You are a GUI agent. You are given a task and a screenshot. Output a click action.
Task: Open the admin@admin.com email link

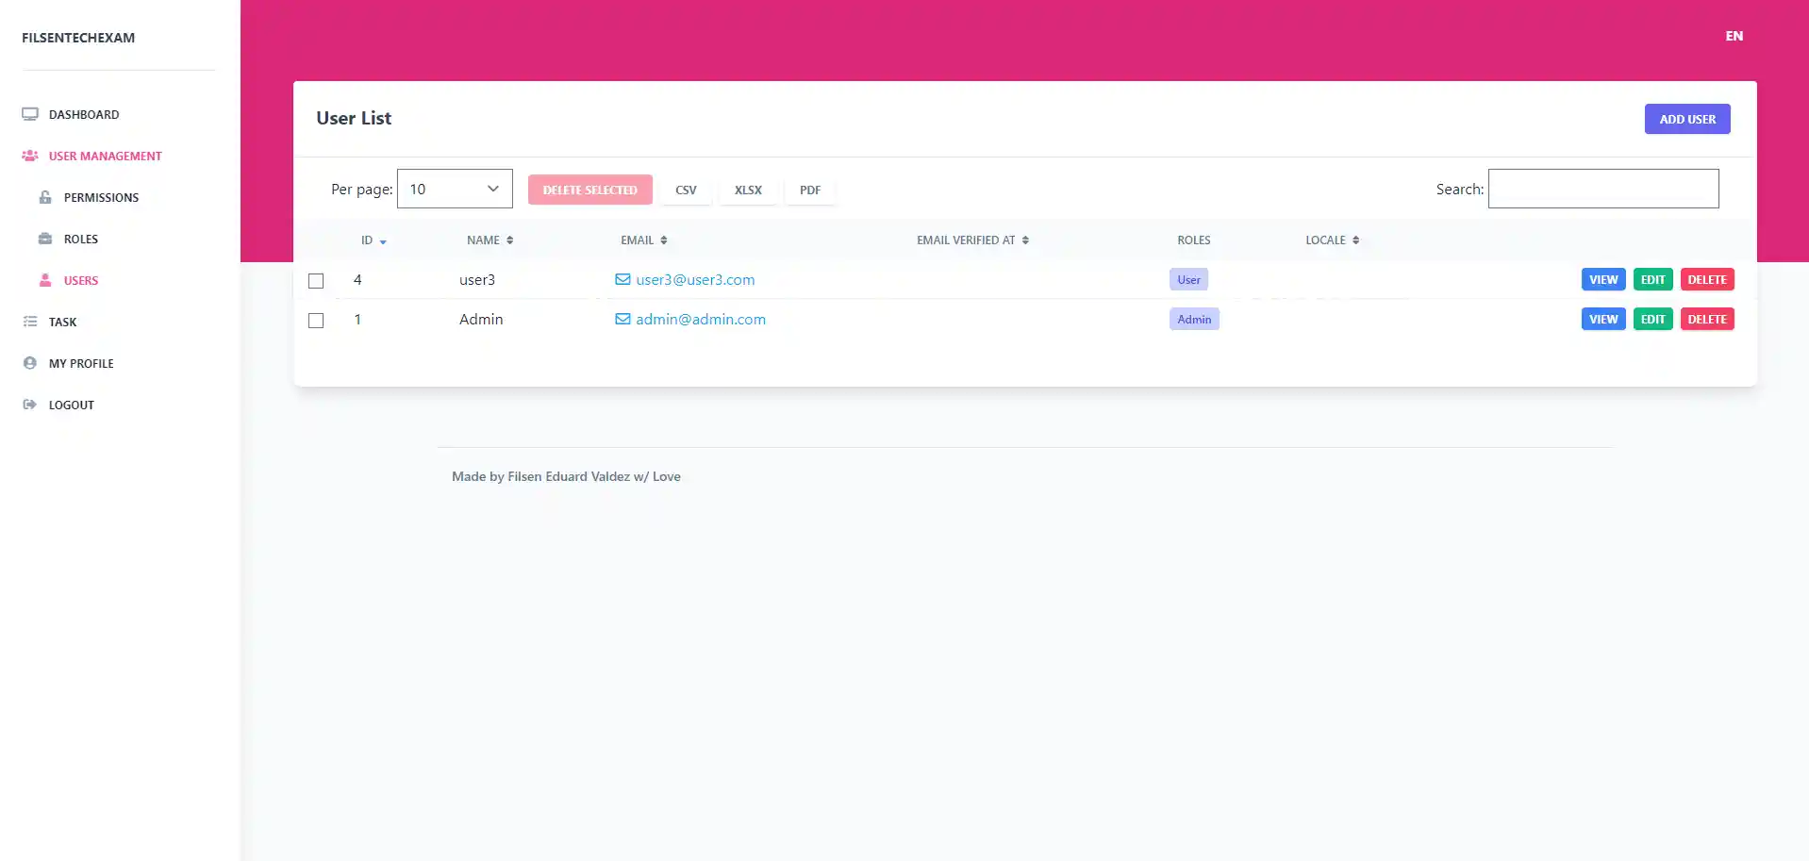pos(701,319)
